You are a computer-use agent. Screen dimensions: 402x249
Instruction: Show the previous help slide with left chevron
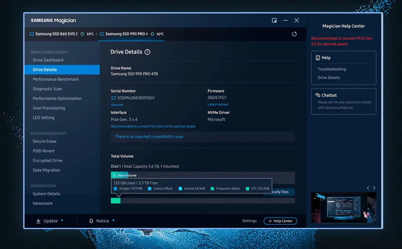click(368, 188)
